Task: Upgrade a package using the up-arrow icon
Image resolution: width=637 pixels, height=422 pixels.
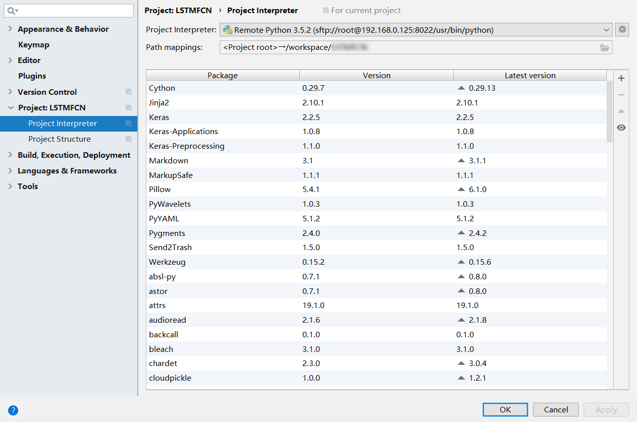Action: [621, 111]
